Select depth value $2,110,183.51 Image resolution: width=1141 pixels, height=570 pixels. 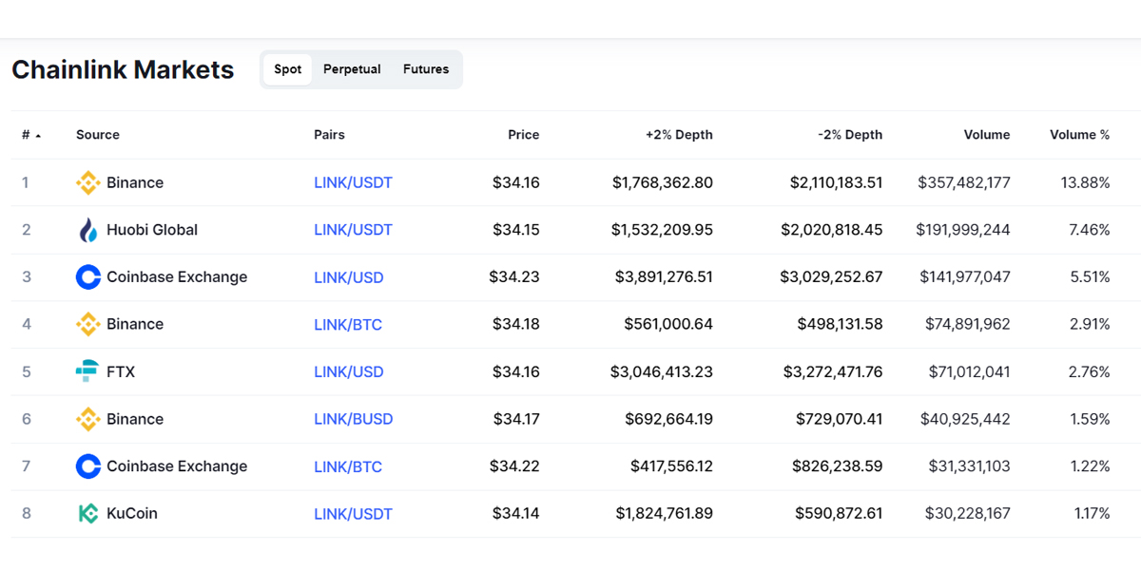pyautogui.click(x=836, y=182)
